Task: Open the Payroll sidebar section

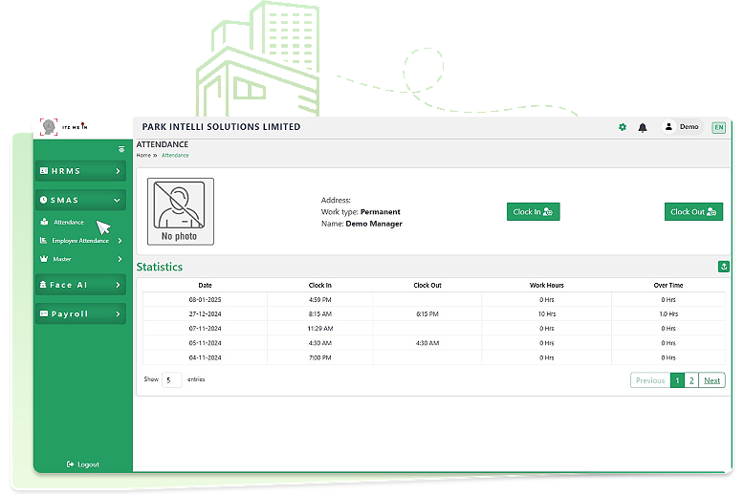Action: pyautogui.click(x=80, y=313)
